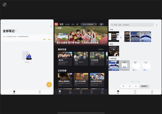
Task: Expand 查看更多 in 猜你在追 section
Action: pyautogui.click(x=101, y=49)
